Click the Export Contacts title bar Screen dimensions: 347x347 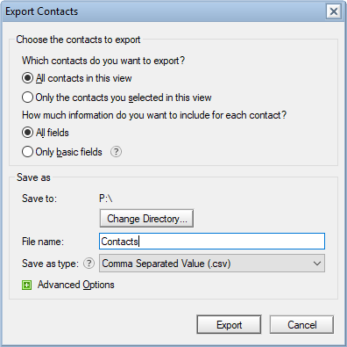[x=164, y=11]
